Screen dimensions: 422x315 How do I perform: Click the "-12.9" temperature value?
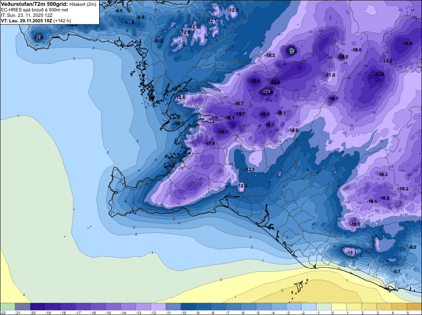(x=185, y=32)
